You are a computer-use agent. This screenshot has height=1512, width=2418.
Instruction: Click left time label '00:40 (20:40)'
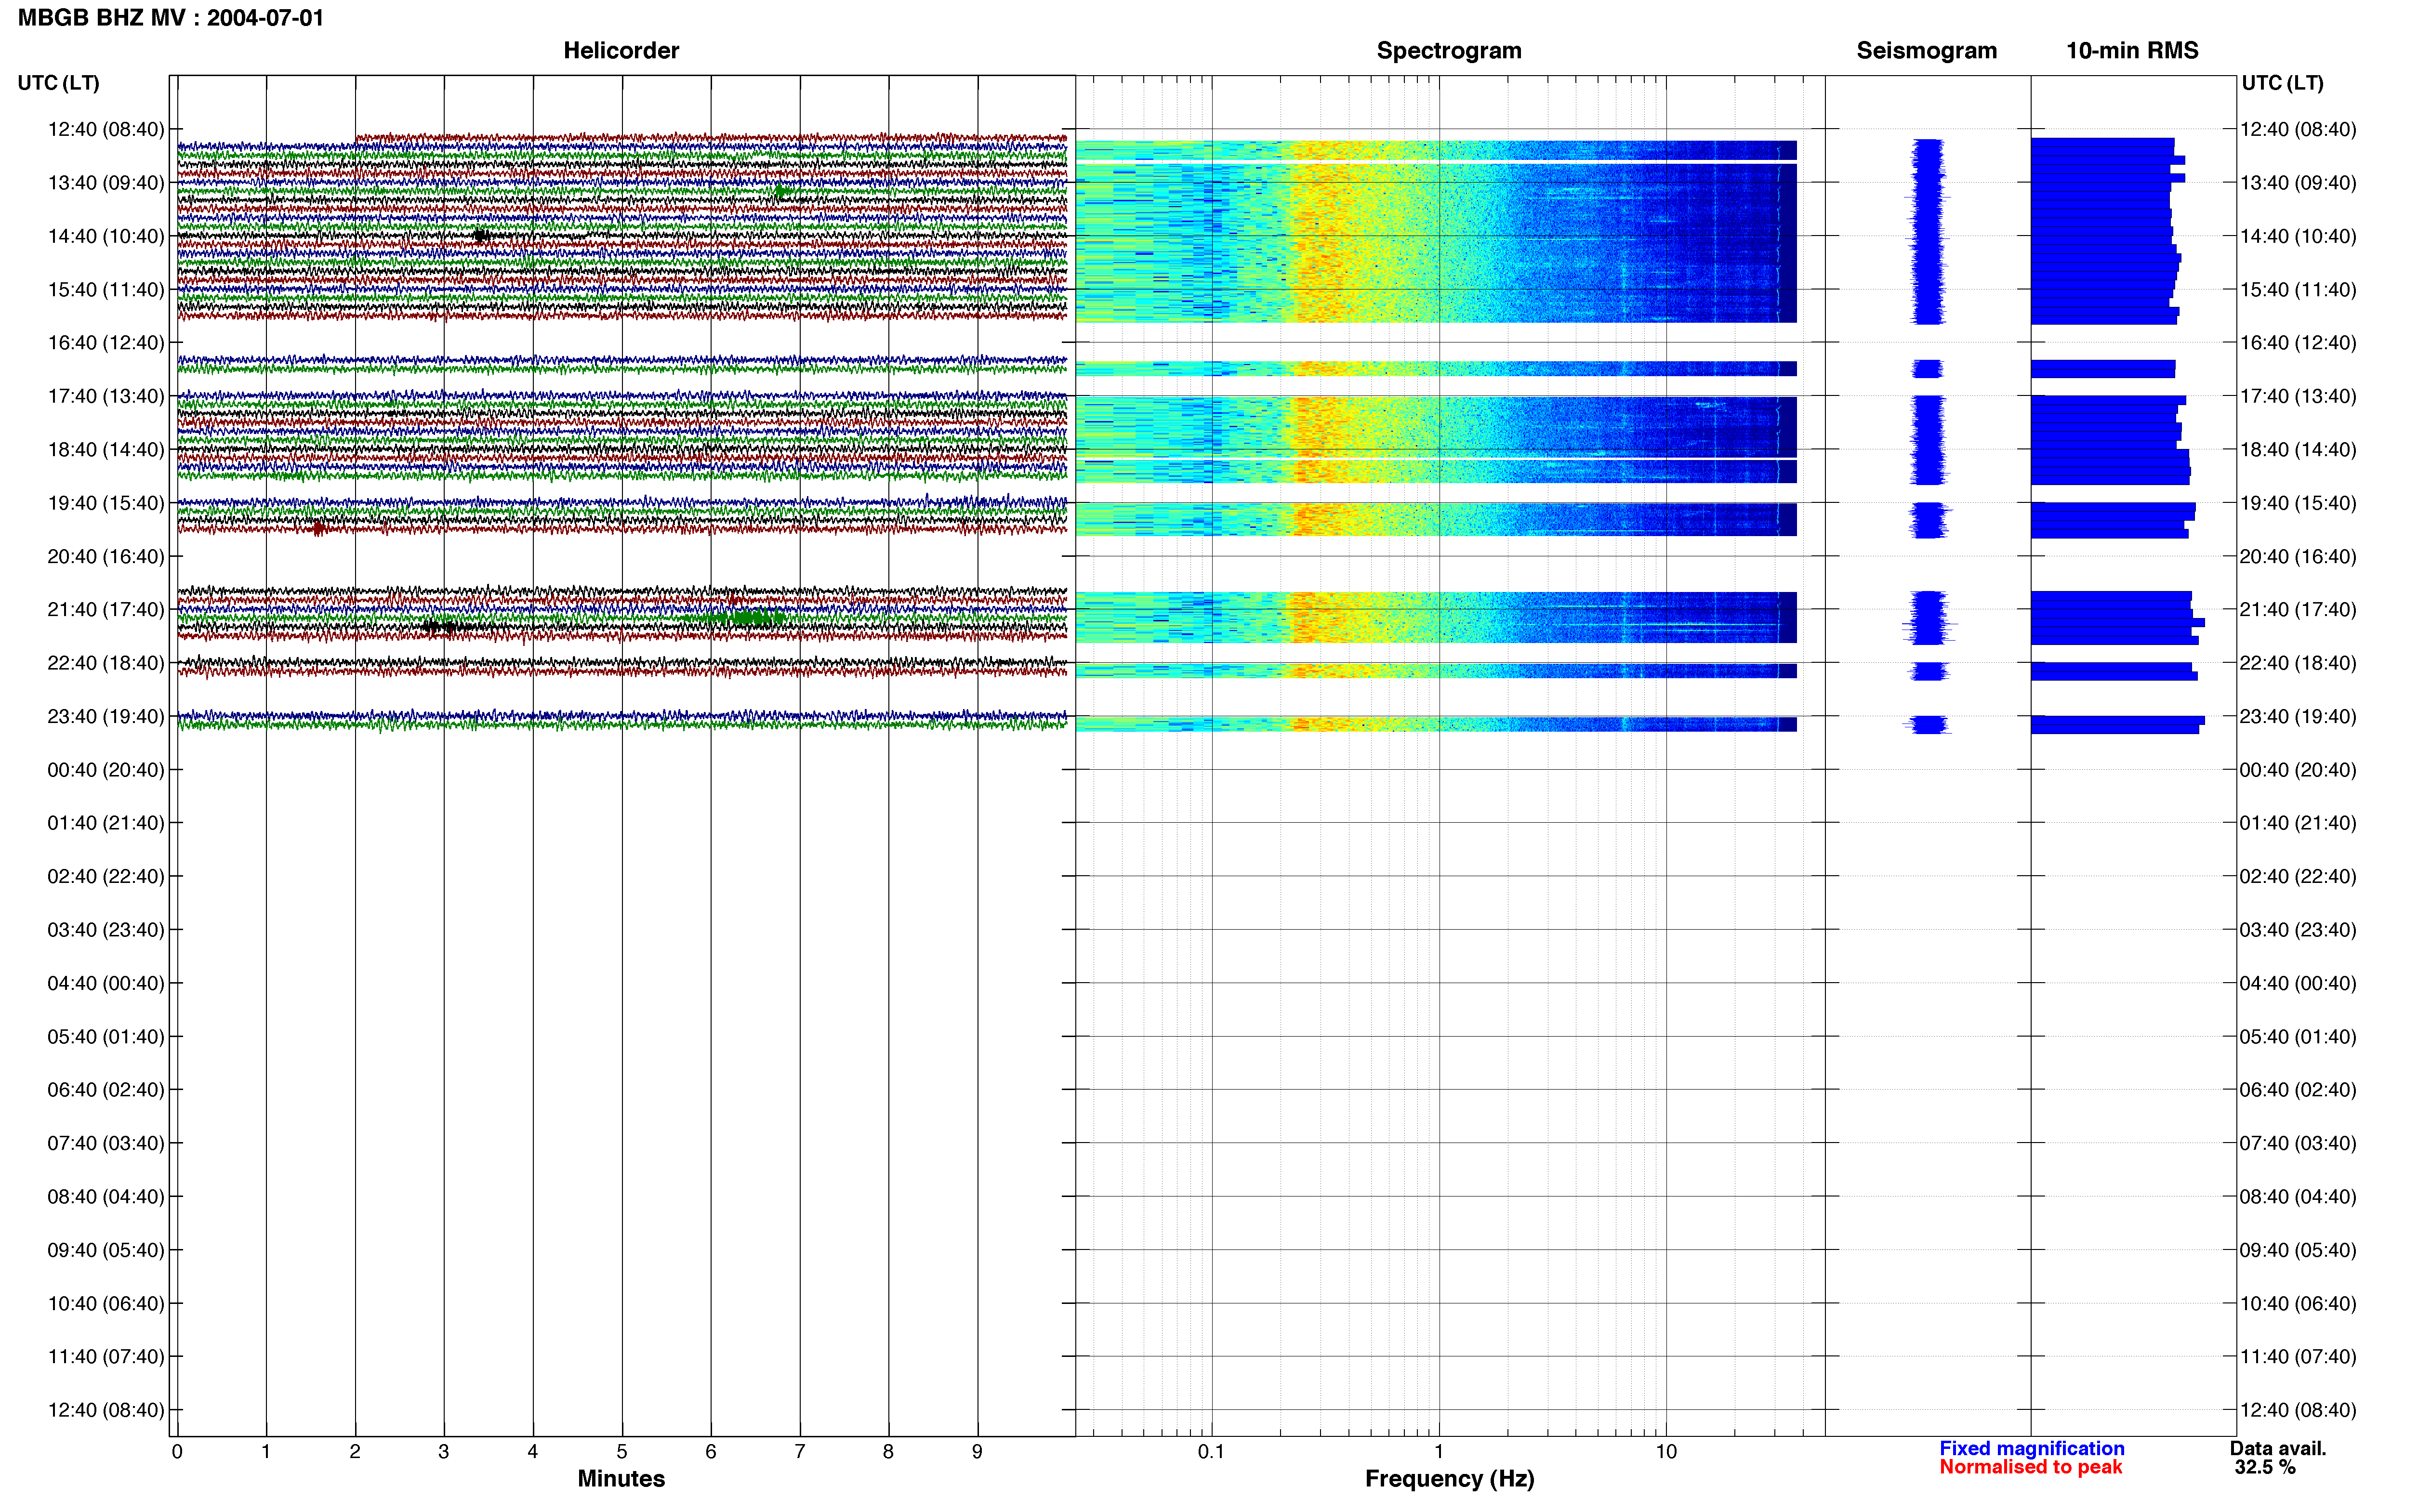click(x=106, y=770)
